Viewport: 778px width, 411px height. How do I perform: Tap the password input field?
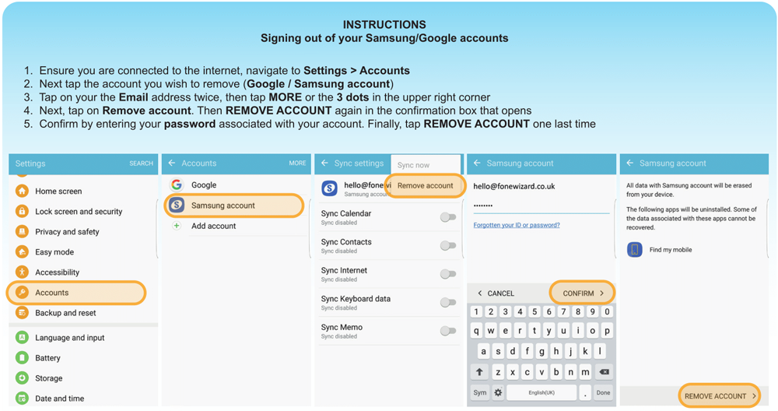coord(541,205)
